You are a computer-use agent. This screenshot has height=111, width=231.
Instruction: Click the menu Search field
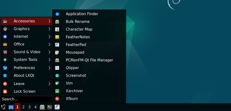coord(26,99)
